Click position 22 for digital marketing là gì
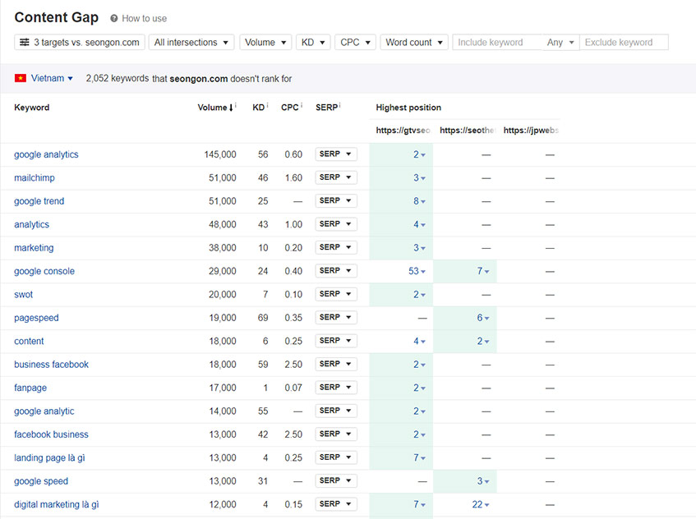The height and width of the screenshot is (519, 696). (x=480, y=504)
